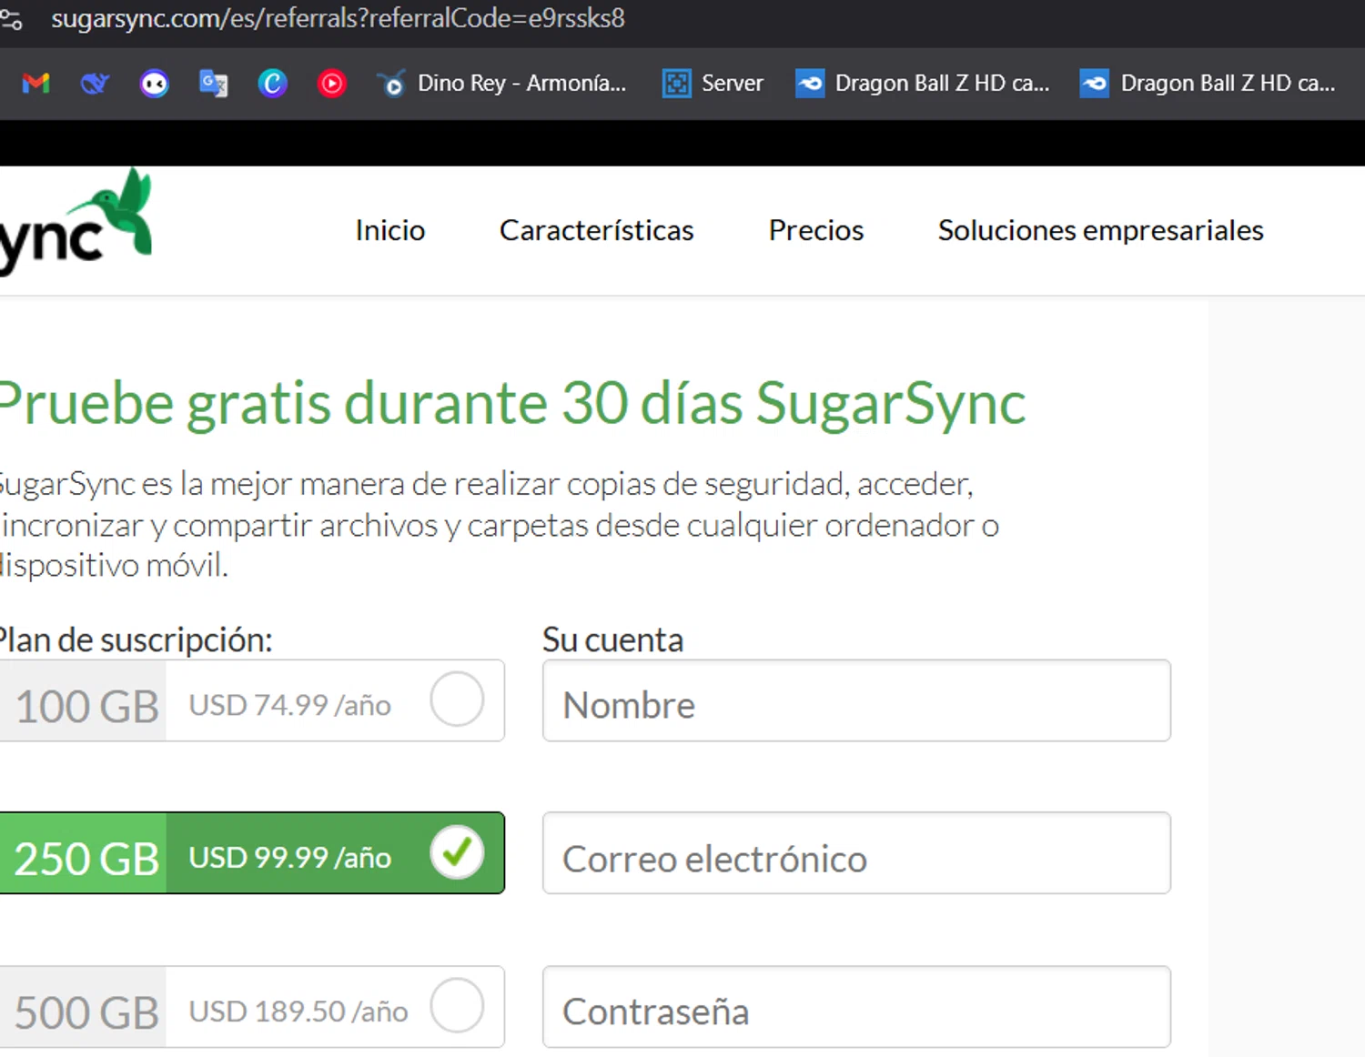Open the red play-button bookmark icon
1365x1057 pixels.
pyautogui.click(x=331, y=84)
